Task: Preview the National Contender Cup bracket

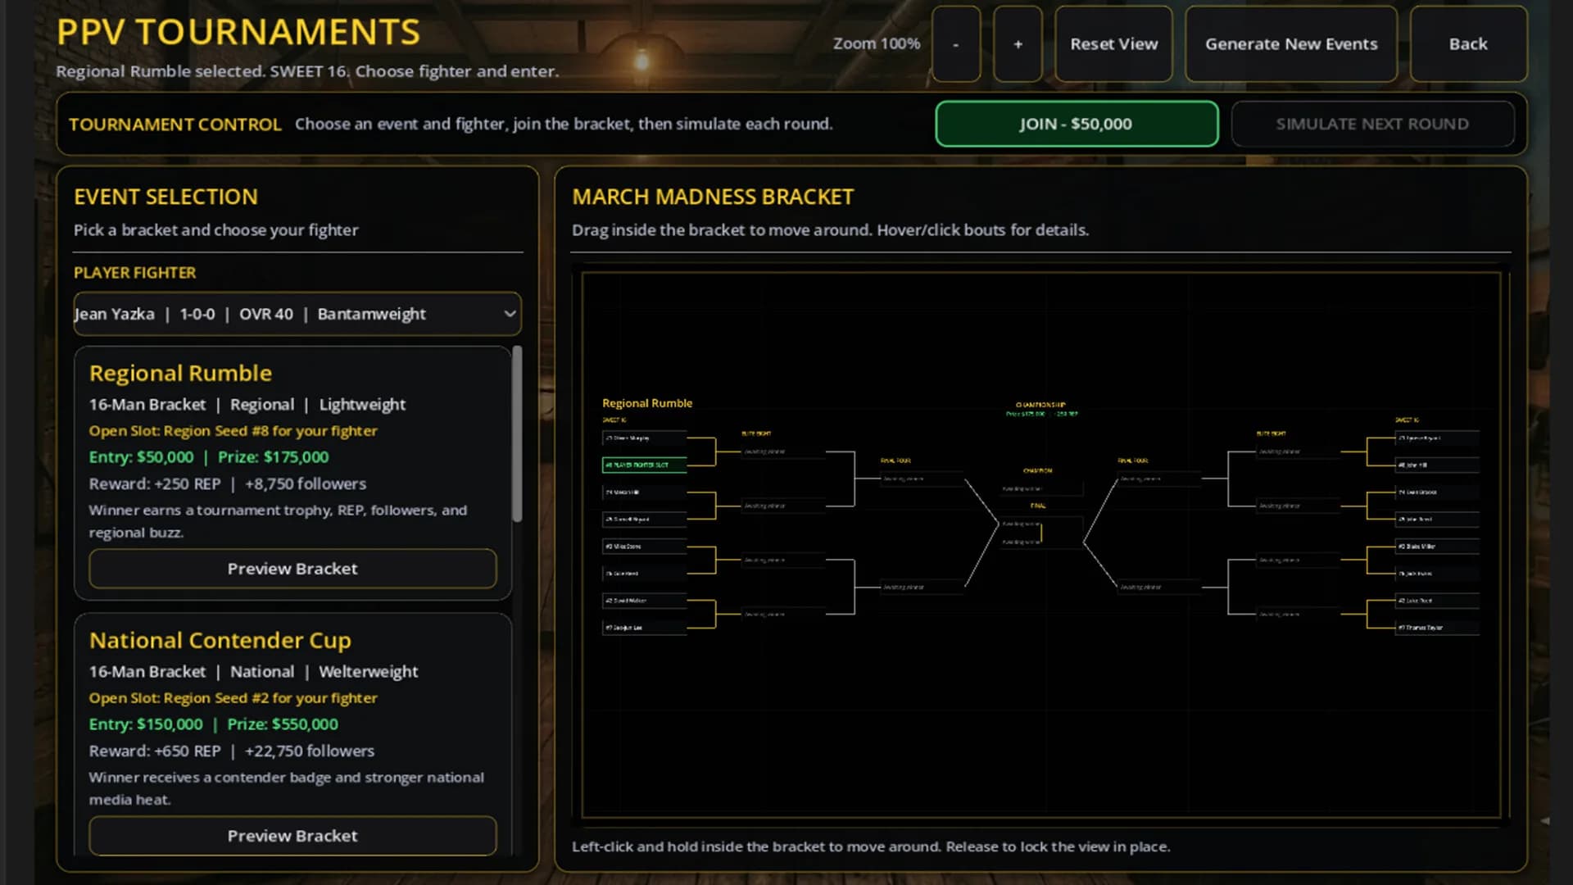Action: [292, 836]
